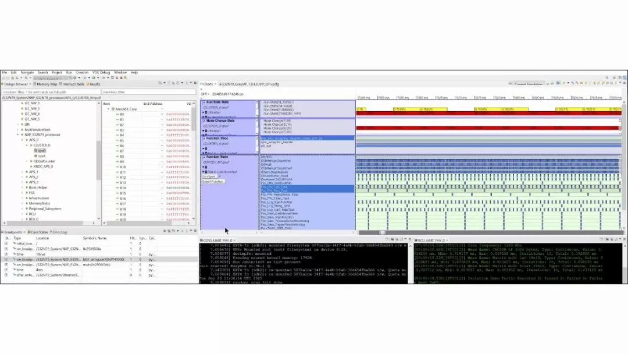Collapse the AArch64_Core register group

pyautogui.click(x=108, y=109)
